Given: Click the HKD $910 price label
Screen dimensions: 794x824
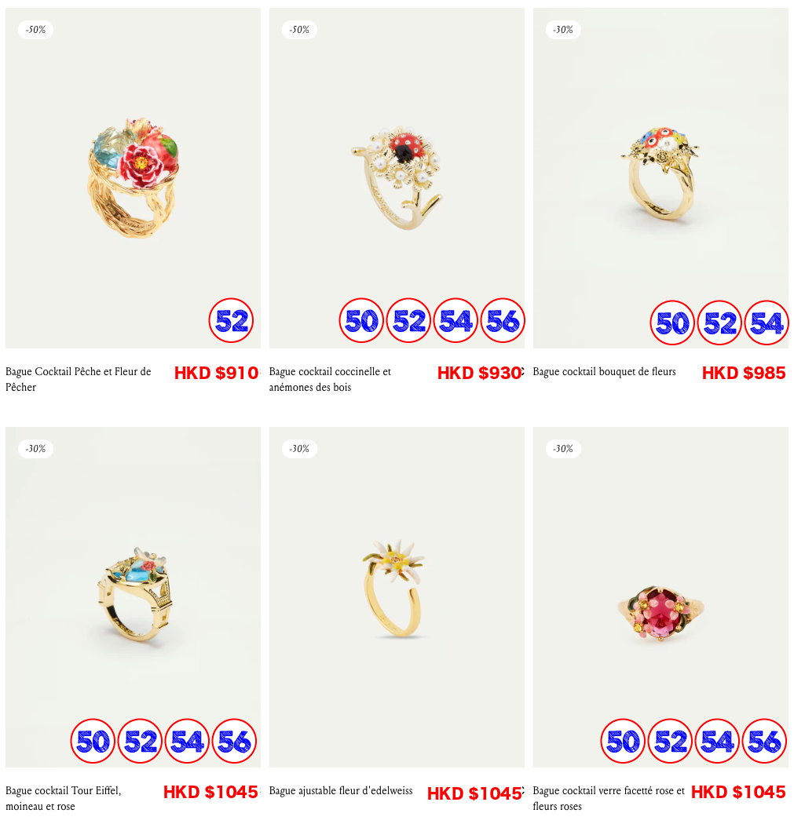Looking at the screenshot, I should [x=216, y=373].
